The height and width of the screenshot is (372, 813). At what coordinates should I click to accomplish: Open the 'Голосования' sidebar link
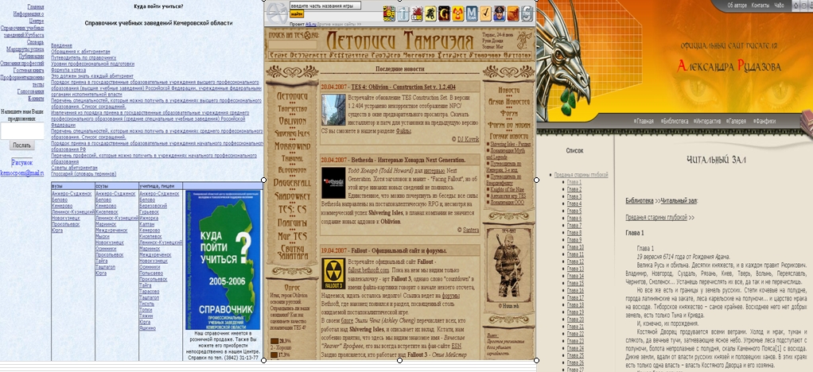point(30,91)
